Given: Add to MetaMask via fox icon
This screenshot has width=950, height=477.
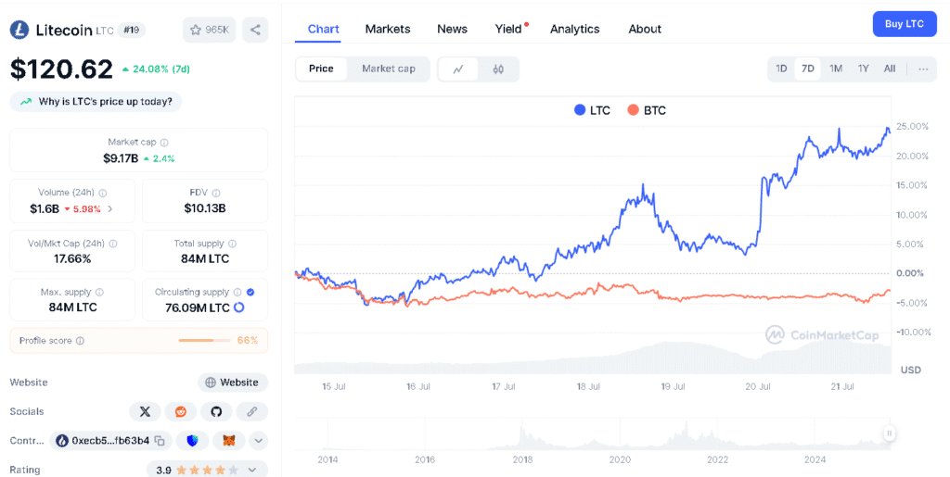Looking at the screenshot, I should tap(229, 441).
